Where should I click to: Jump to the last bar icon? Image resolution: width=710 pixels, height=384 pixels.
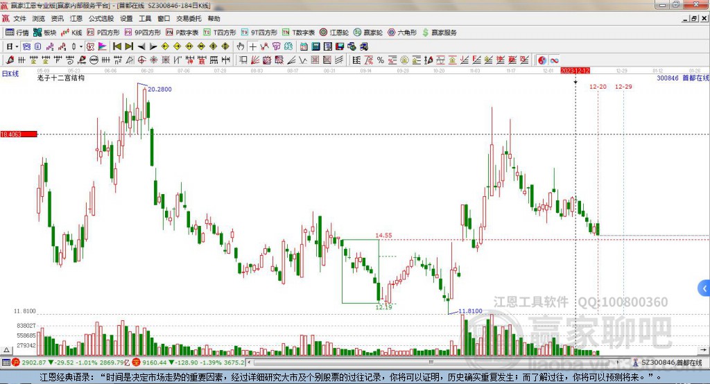(x=129, y=46)
